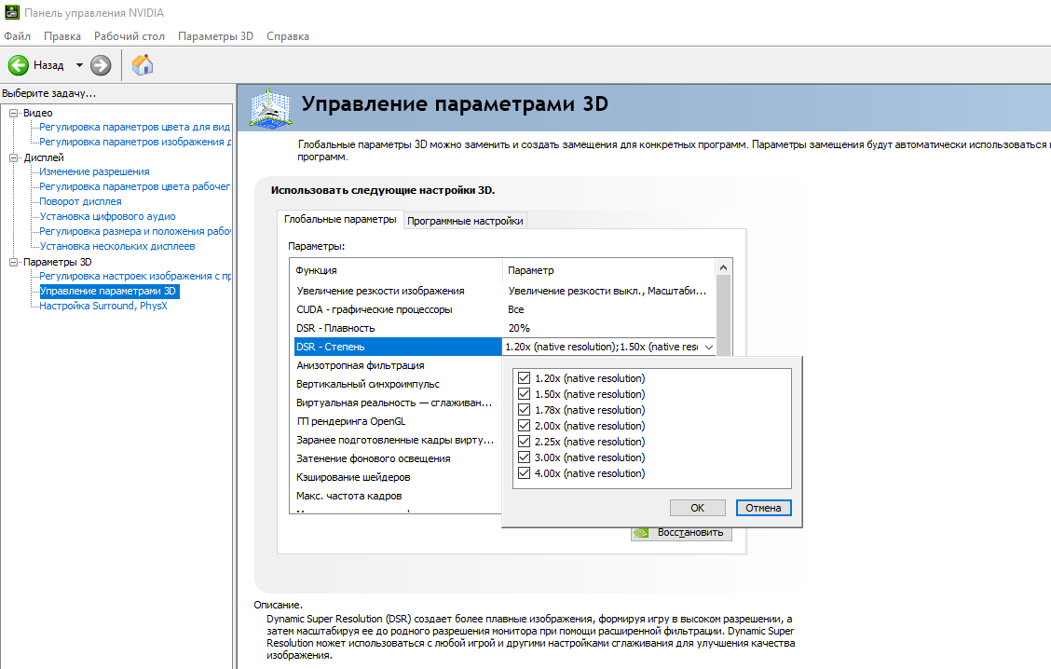Image resolution: width=1051 pixels, height=669 pixels.
Task: Click the gray Forward arrow icon
Action: 101,65
